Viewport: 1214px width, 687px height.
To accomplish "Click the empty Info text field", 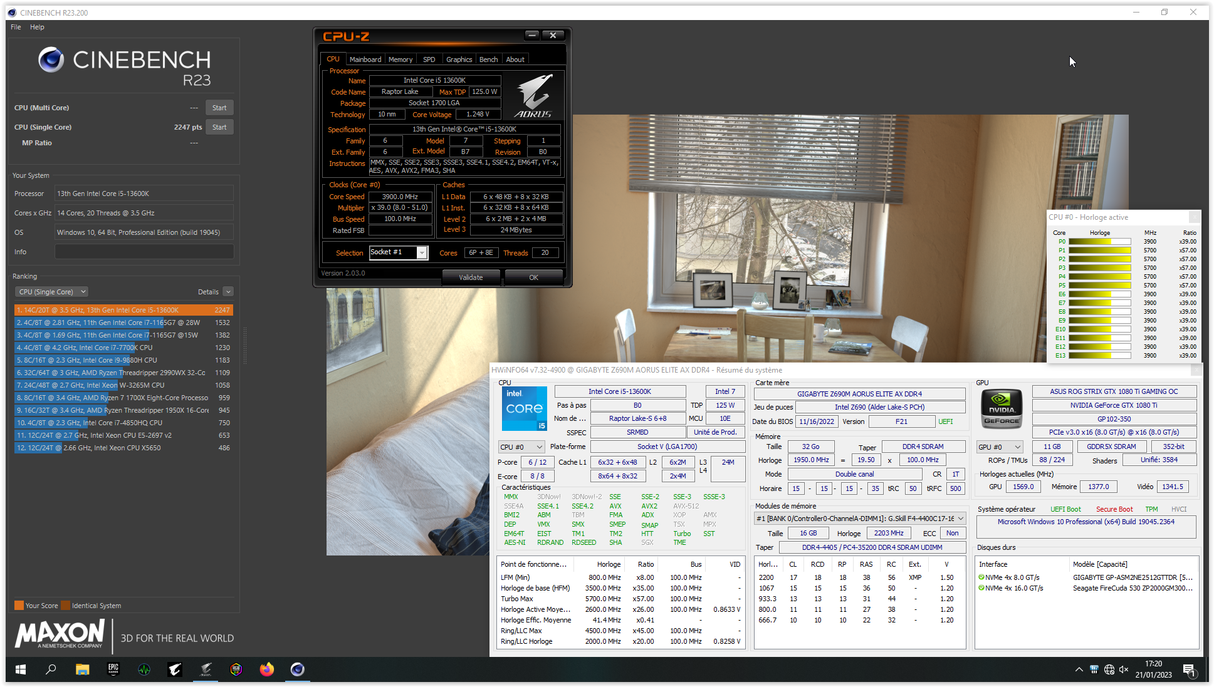I will click(144, 252).
